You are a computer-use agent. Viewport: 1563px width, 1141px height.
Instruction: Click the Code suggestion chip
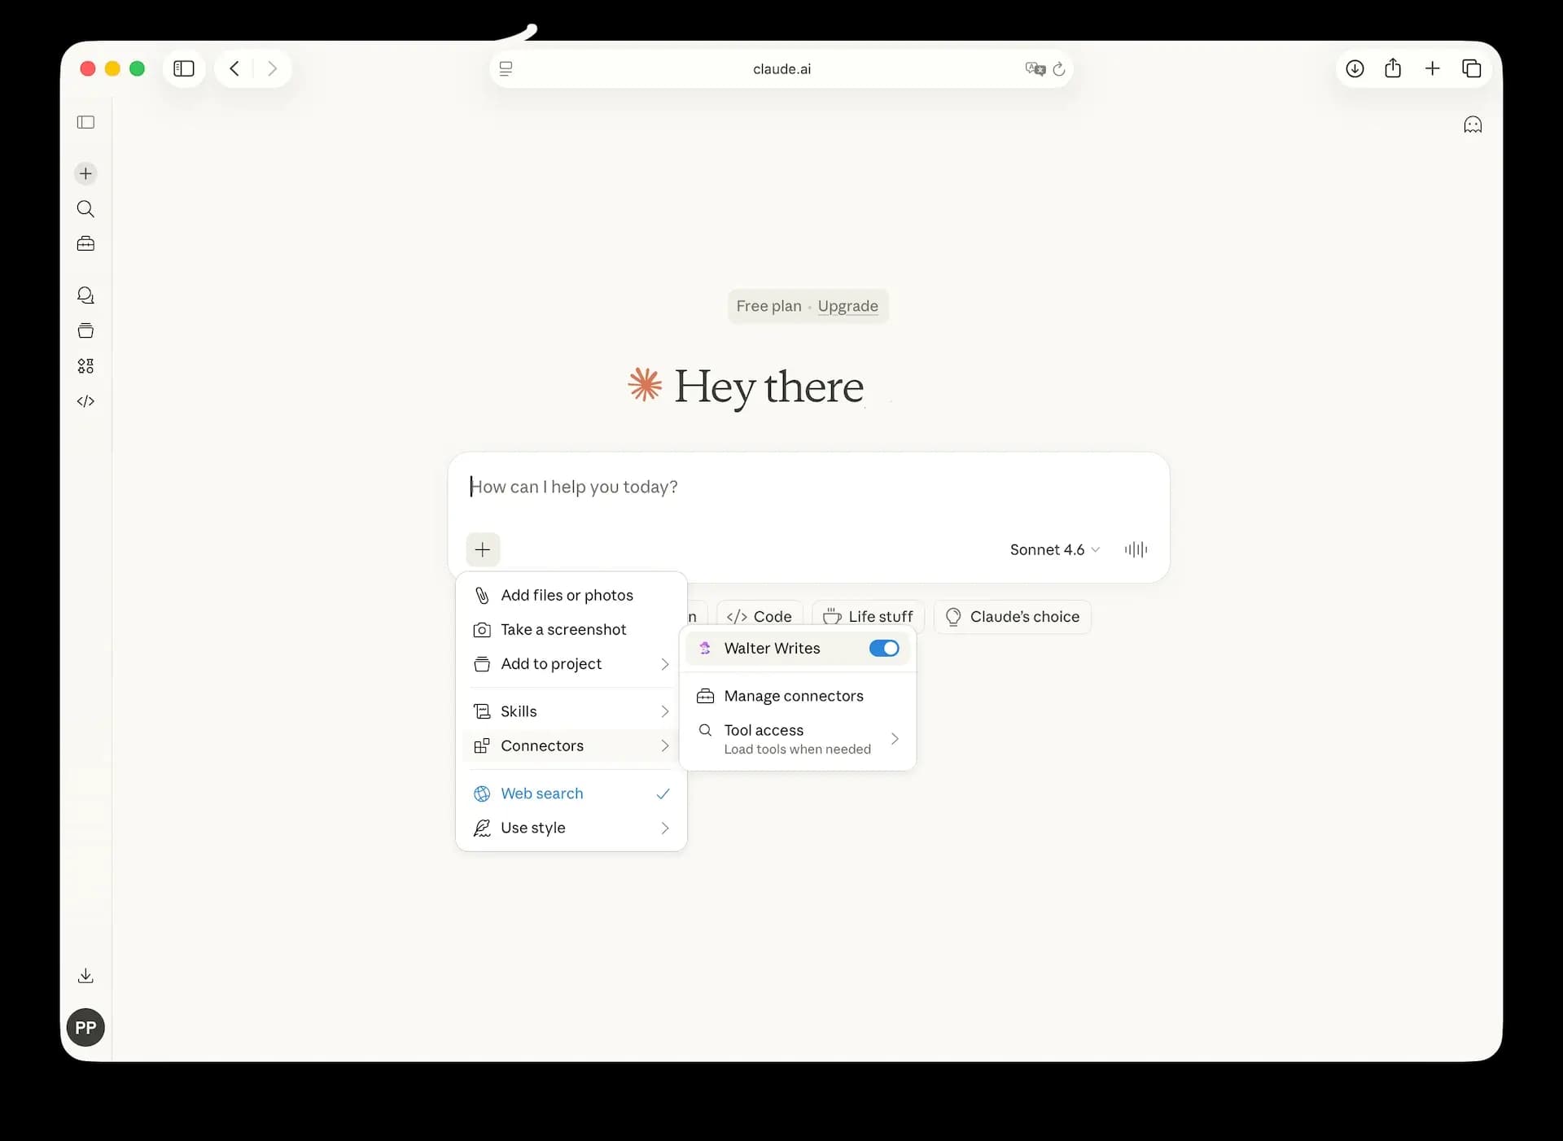[760, 617]
